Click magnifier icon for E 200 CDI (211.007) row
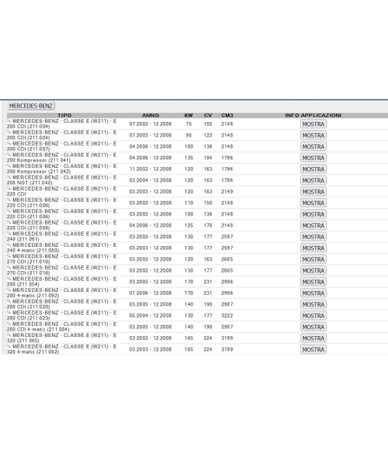The height and width of the screenshot is (454, 388). [9, 143]
